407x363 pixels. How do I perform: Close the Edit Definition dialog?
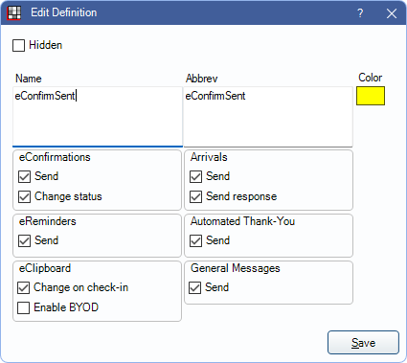[x=392, y=13]
